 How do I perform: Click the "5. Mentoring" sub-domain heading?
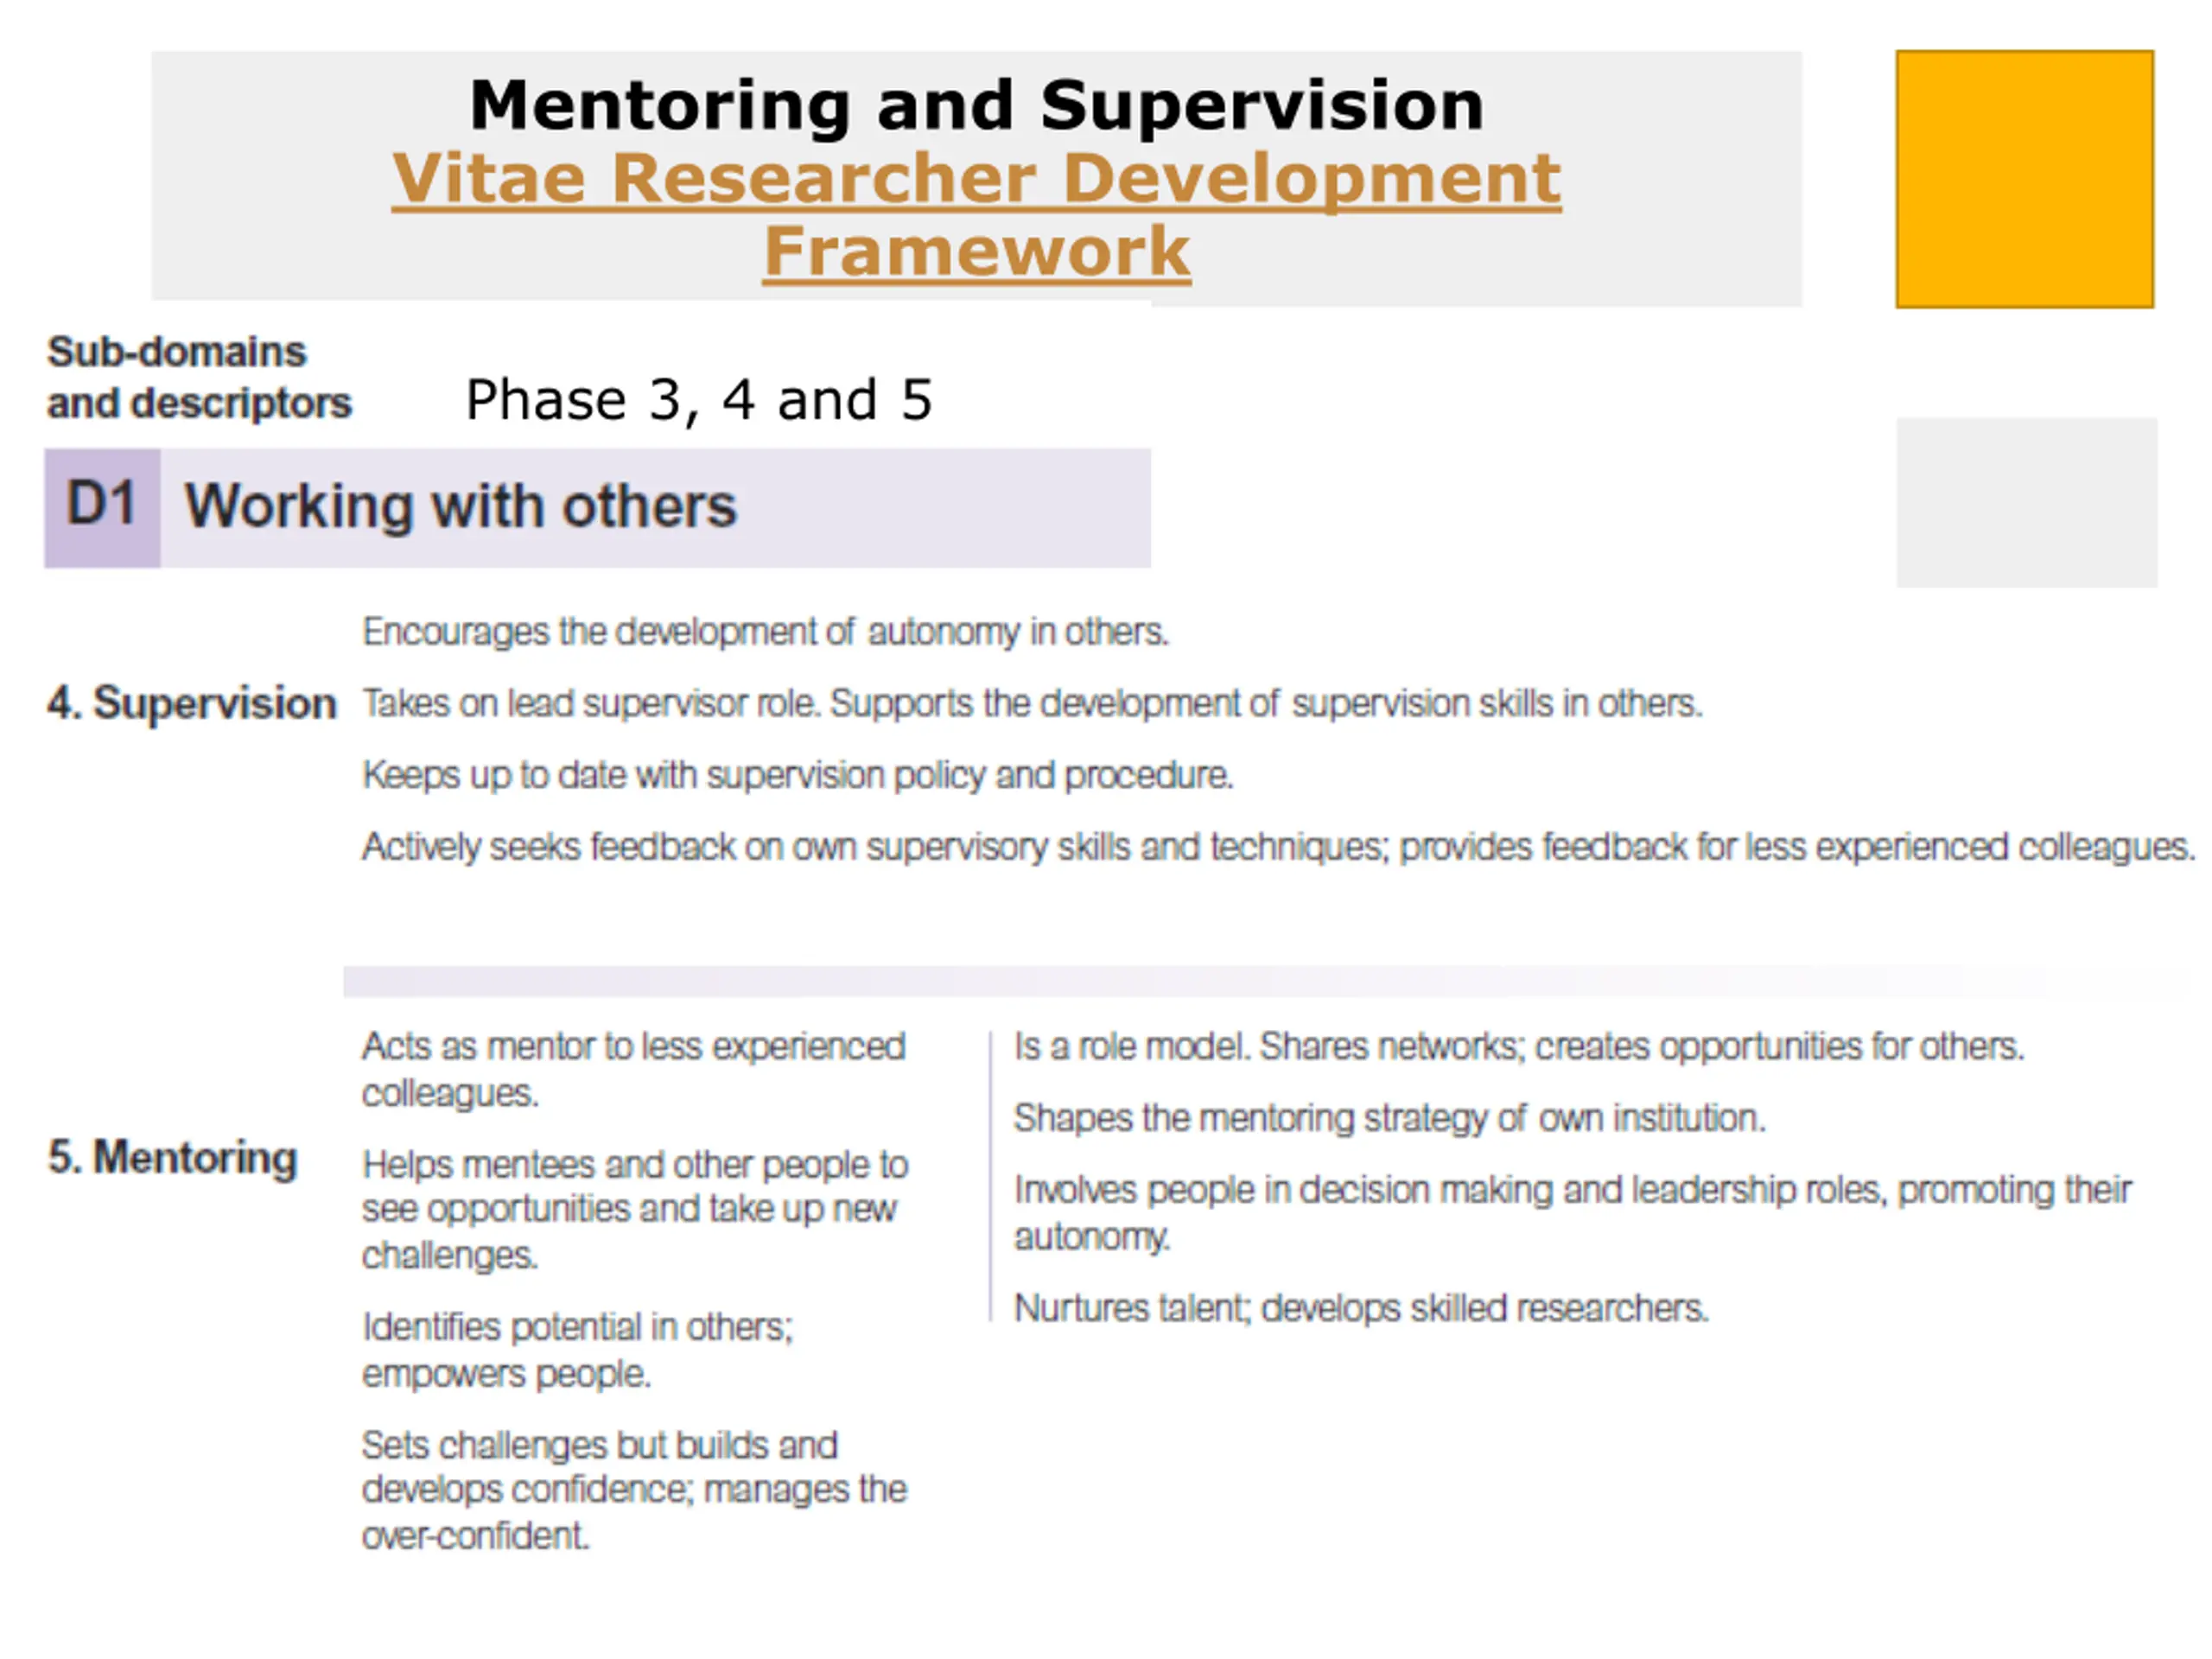pyautogui.click(x=173, y=1157)
